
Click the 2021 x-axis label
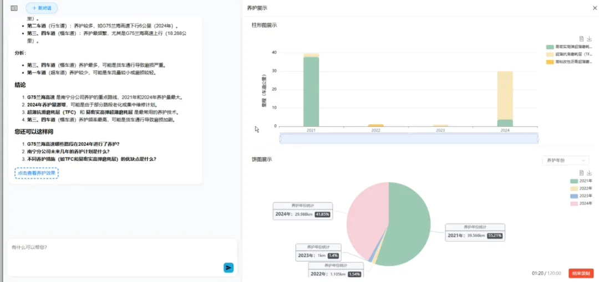[x=311, y=130]
